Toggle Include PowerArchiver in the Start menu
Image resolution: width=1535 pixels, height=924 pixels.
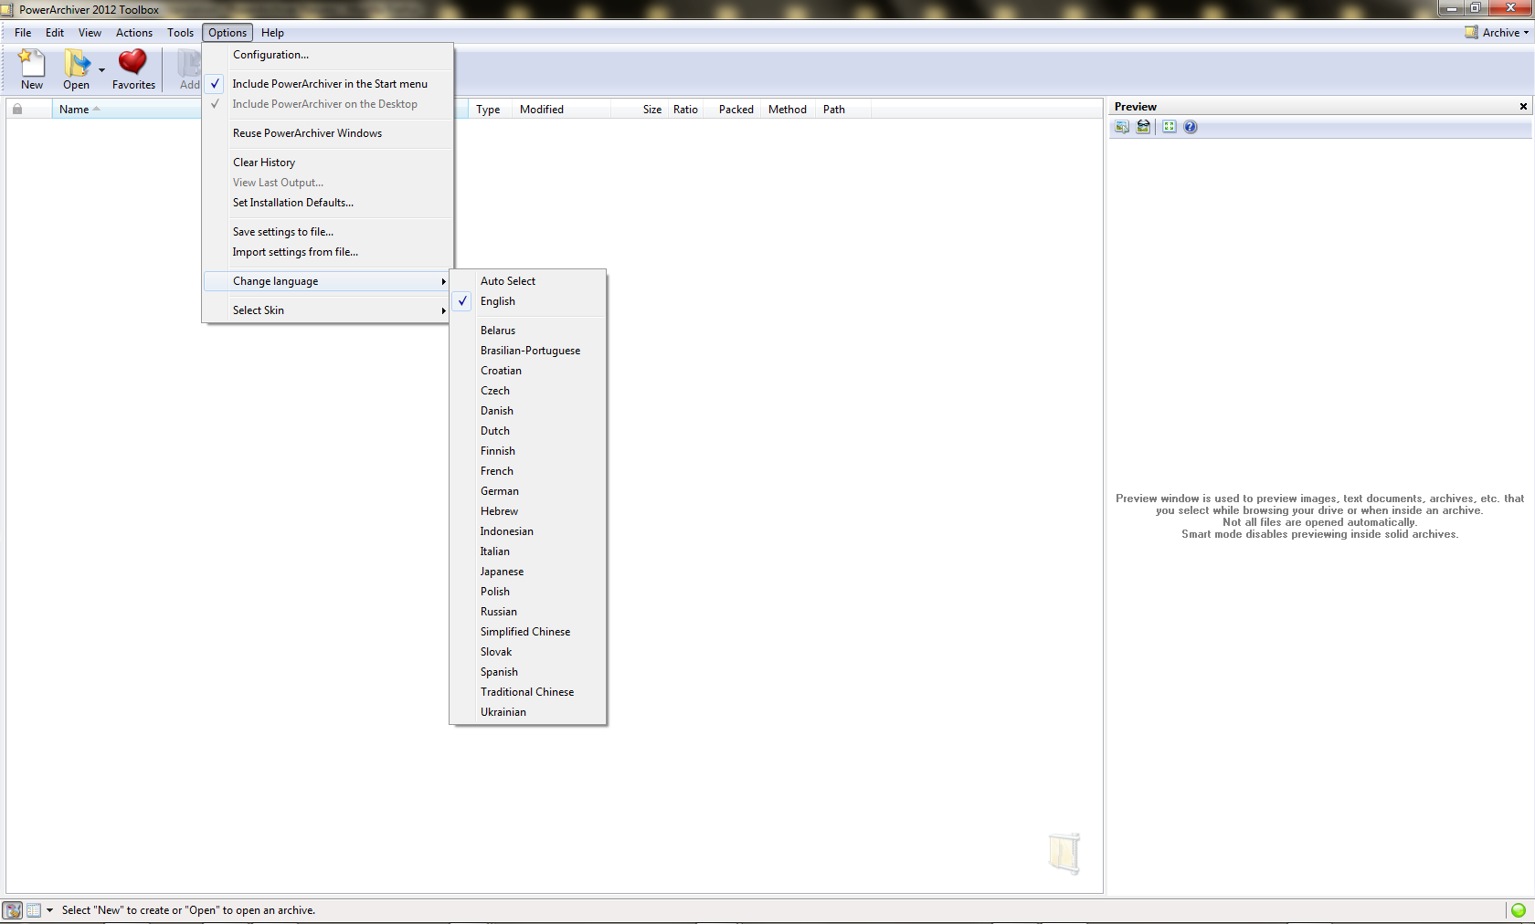(x=328, y=84)
